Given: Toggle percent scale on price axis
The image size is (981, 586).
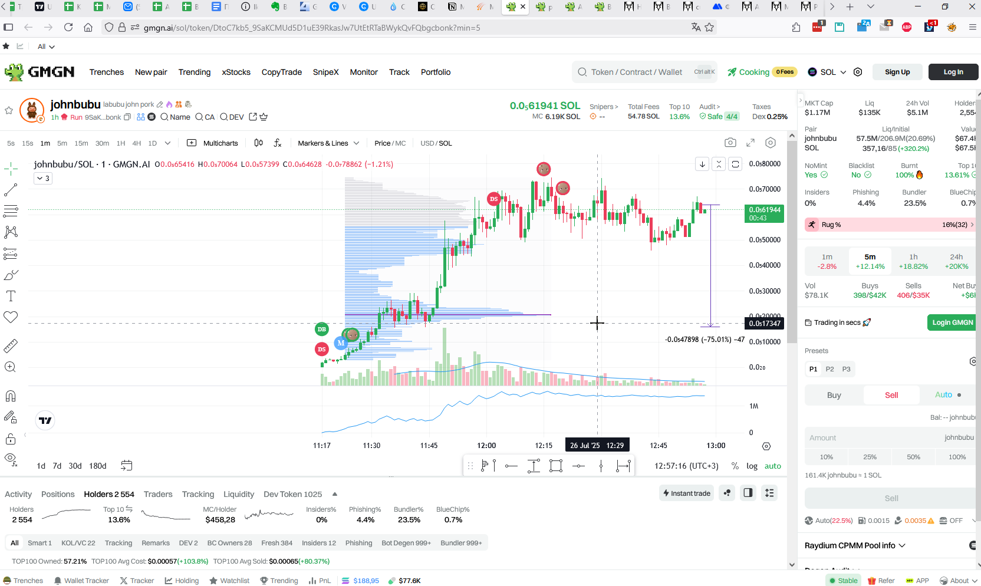Looking at the screenshot, I should coord(735,466).
